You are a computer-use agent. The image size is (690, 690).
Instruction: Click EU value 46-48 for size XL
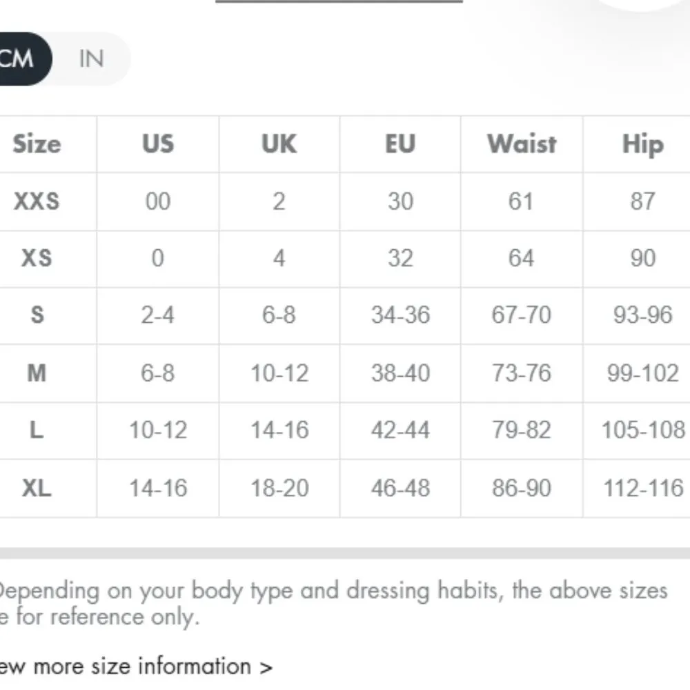click(400, 488)
